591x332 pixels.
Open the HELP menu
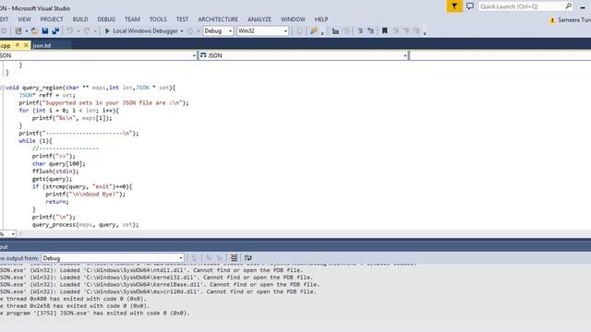(321, 19)
